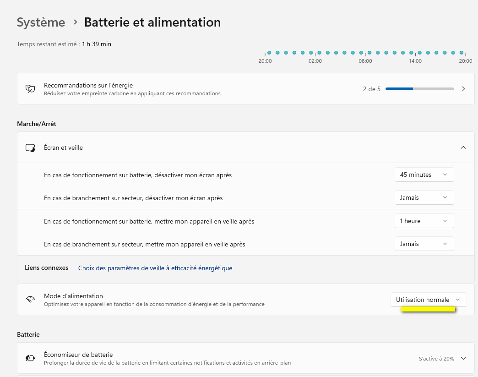Change the Utilisation normale power mode dropdown
This screenshot has width=478, height=377.
(428, 300)
